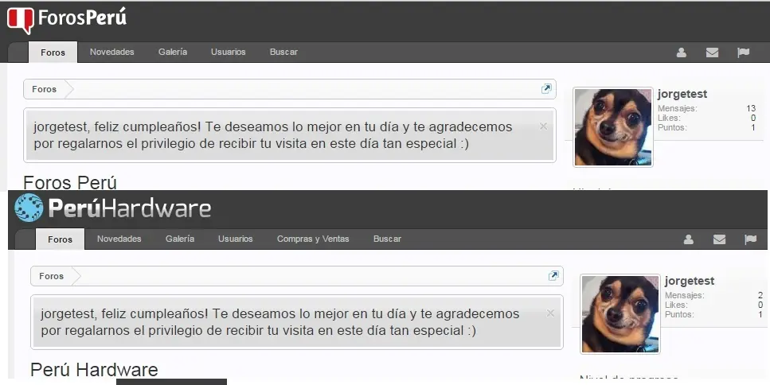Open inbox envelope icon in PerúHardware navbar
The height and width of the screenshot is (385, 770).
[719, 239]
